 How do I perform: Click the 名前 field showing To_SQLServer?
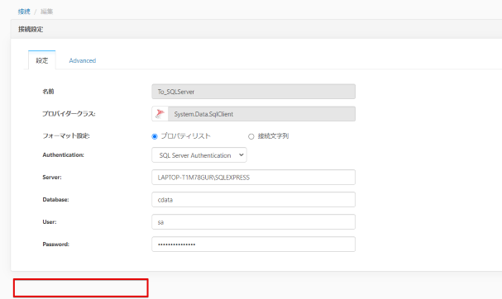tap(253, 92)
